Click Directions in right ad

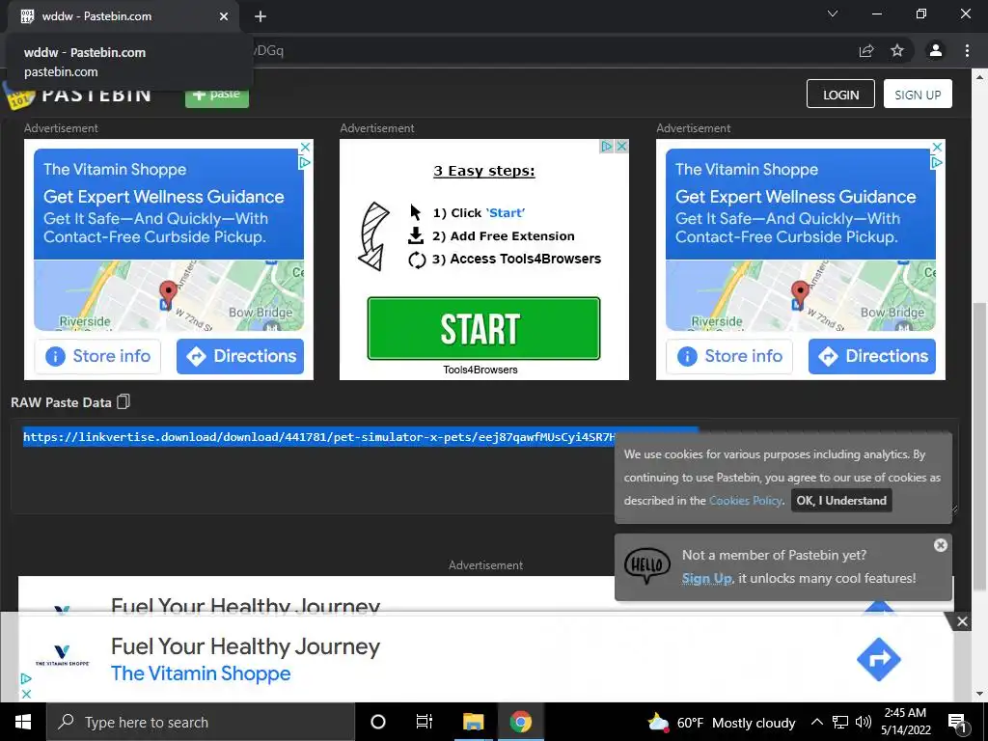(x=872, y=357)
